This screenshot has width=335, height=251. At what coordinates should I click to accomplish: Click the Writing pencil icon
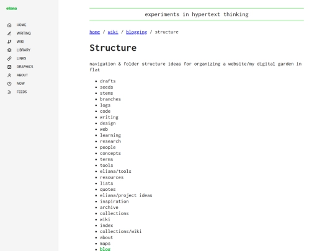click(x=9, y=33)
